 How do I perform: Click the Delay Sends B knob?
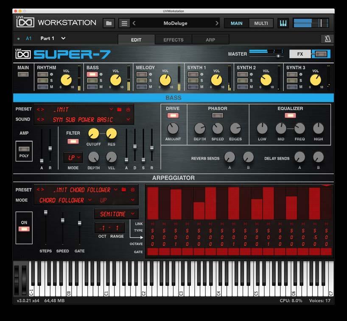[318, 157]
